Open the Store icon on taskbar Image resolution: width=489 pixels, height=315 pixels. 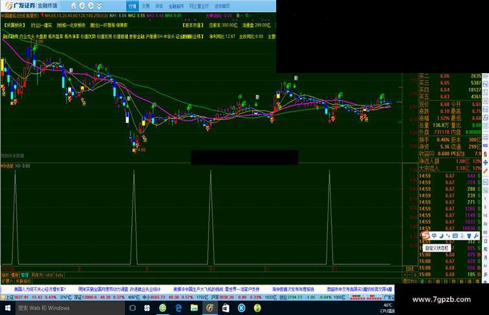[x=226, y=308]
